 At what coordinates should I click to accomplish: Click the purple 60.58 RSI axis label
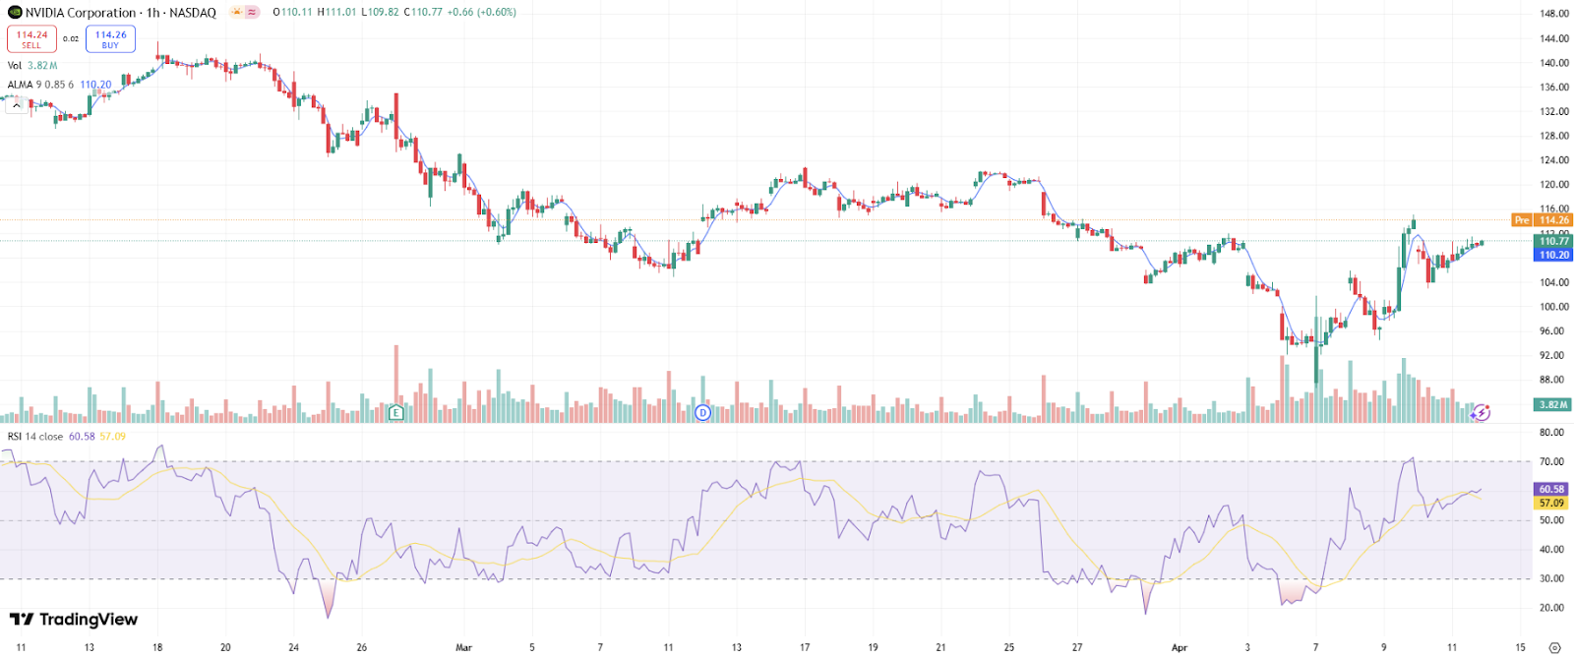pyautogui.click(x=1552, y=489)
